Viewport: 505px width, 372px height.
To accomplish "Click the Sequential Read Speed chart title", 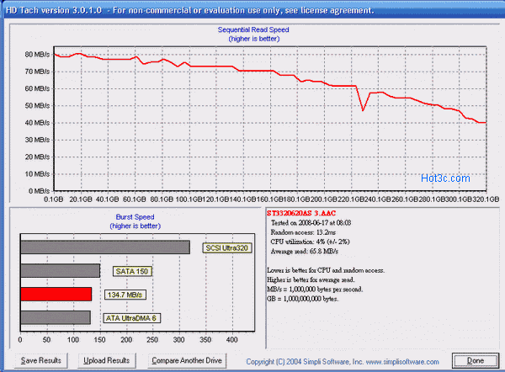I will [252, 29].
